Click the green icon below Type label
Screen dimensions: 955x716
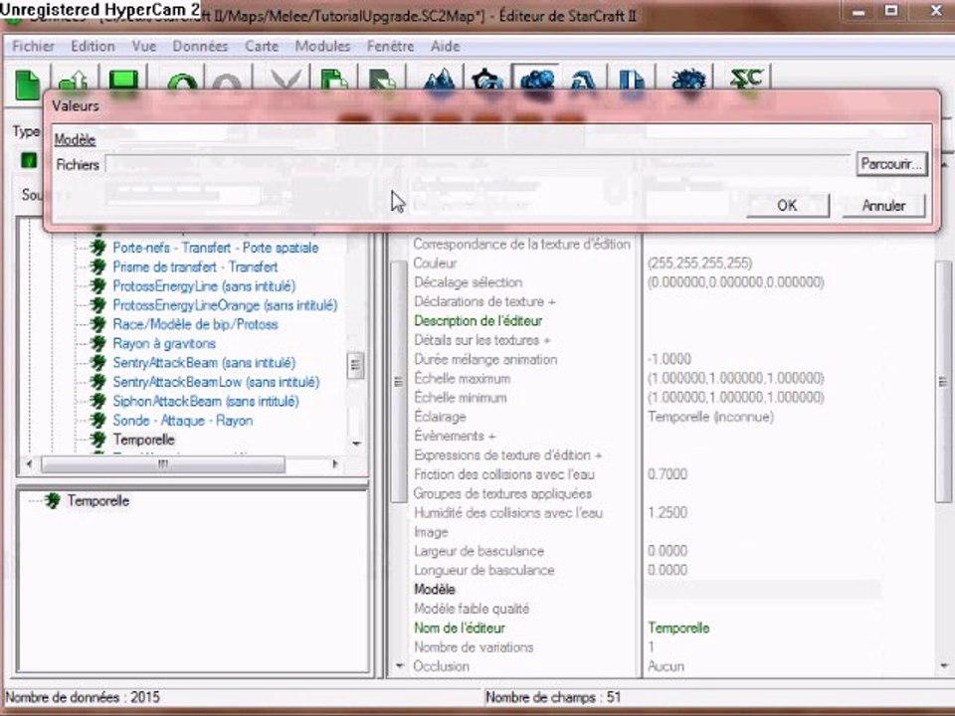(29, 160)
